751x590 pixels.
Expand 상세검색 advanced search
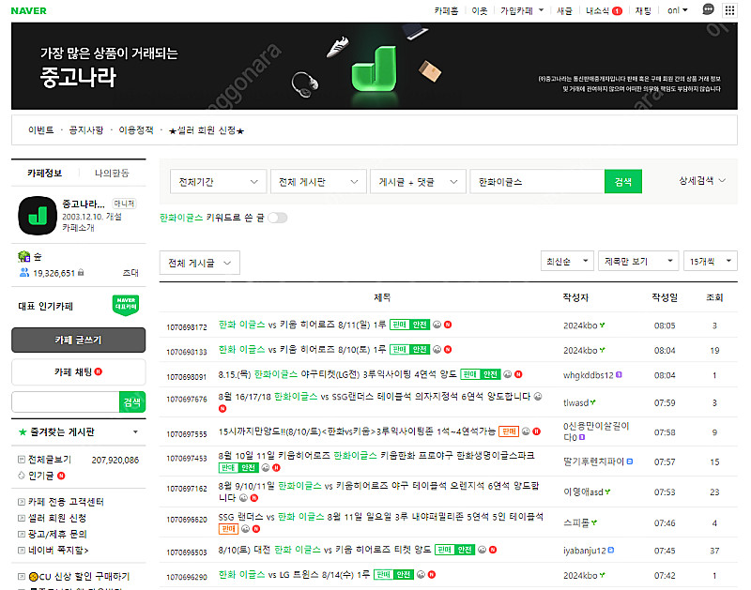coord(702,180)
